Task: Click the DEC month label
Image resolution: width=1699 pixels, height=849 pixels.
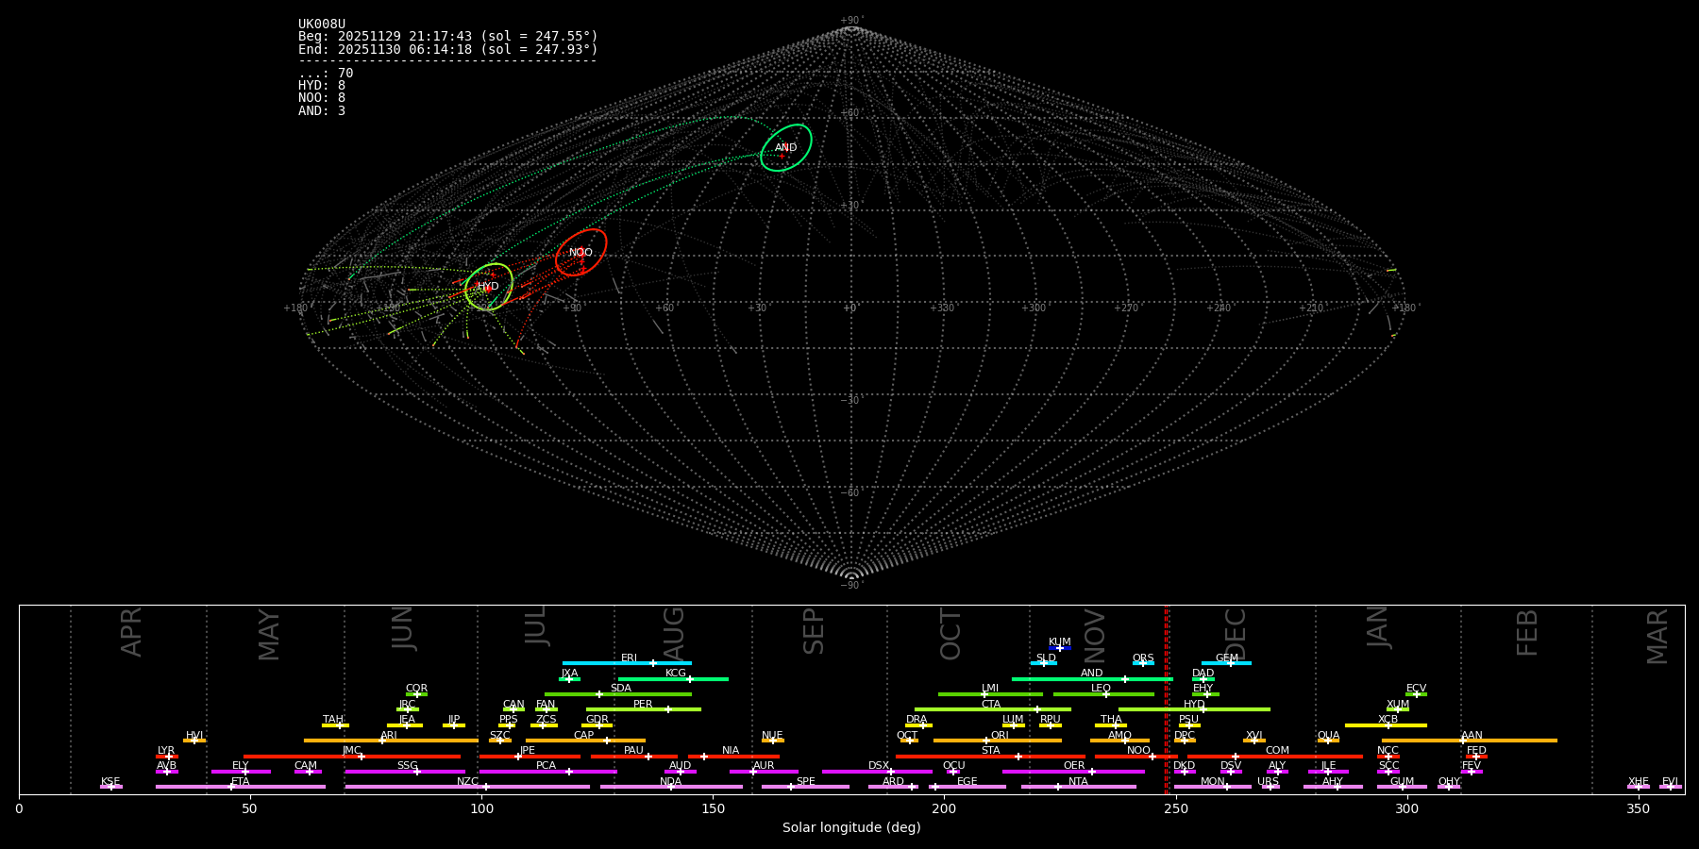Action: pos(1235,634)
